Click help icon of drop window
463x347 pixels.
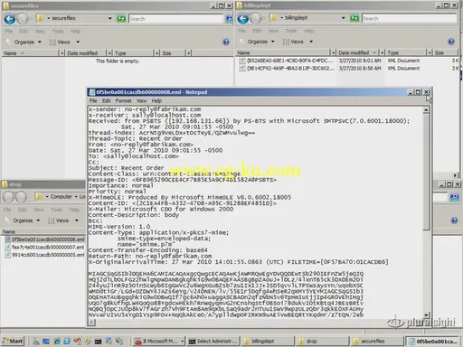tap(454, 220)
